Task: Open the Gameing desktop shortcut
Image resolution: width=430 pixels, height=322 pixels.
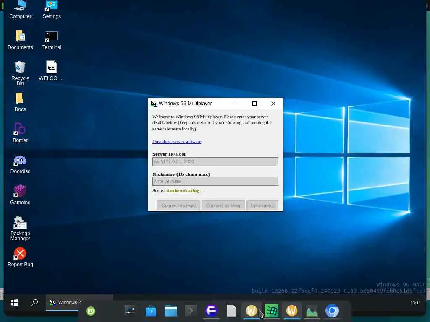Action: point(20,195)
